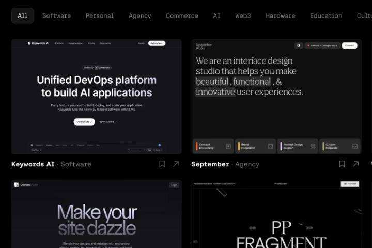Screen dimensions: 372x248
Task: Click the Keywords AI logo in preview header
Action: [38, 43]
